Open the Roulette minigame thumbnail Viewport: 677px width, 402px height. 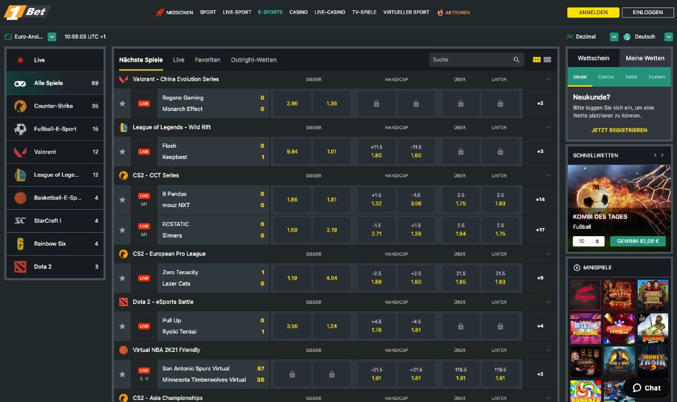tap(619, 295)
